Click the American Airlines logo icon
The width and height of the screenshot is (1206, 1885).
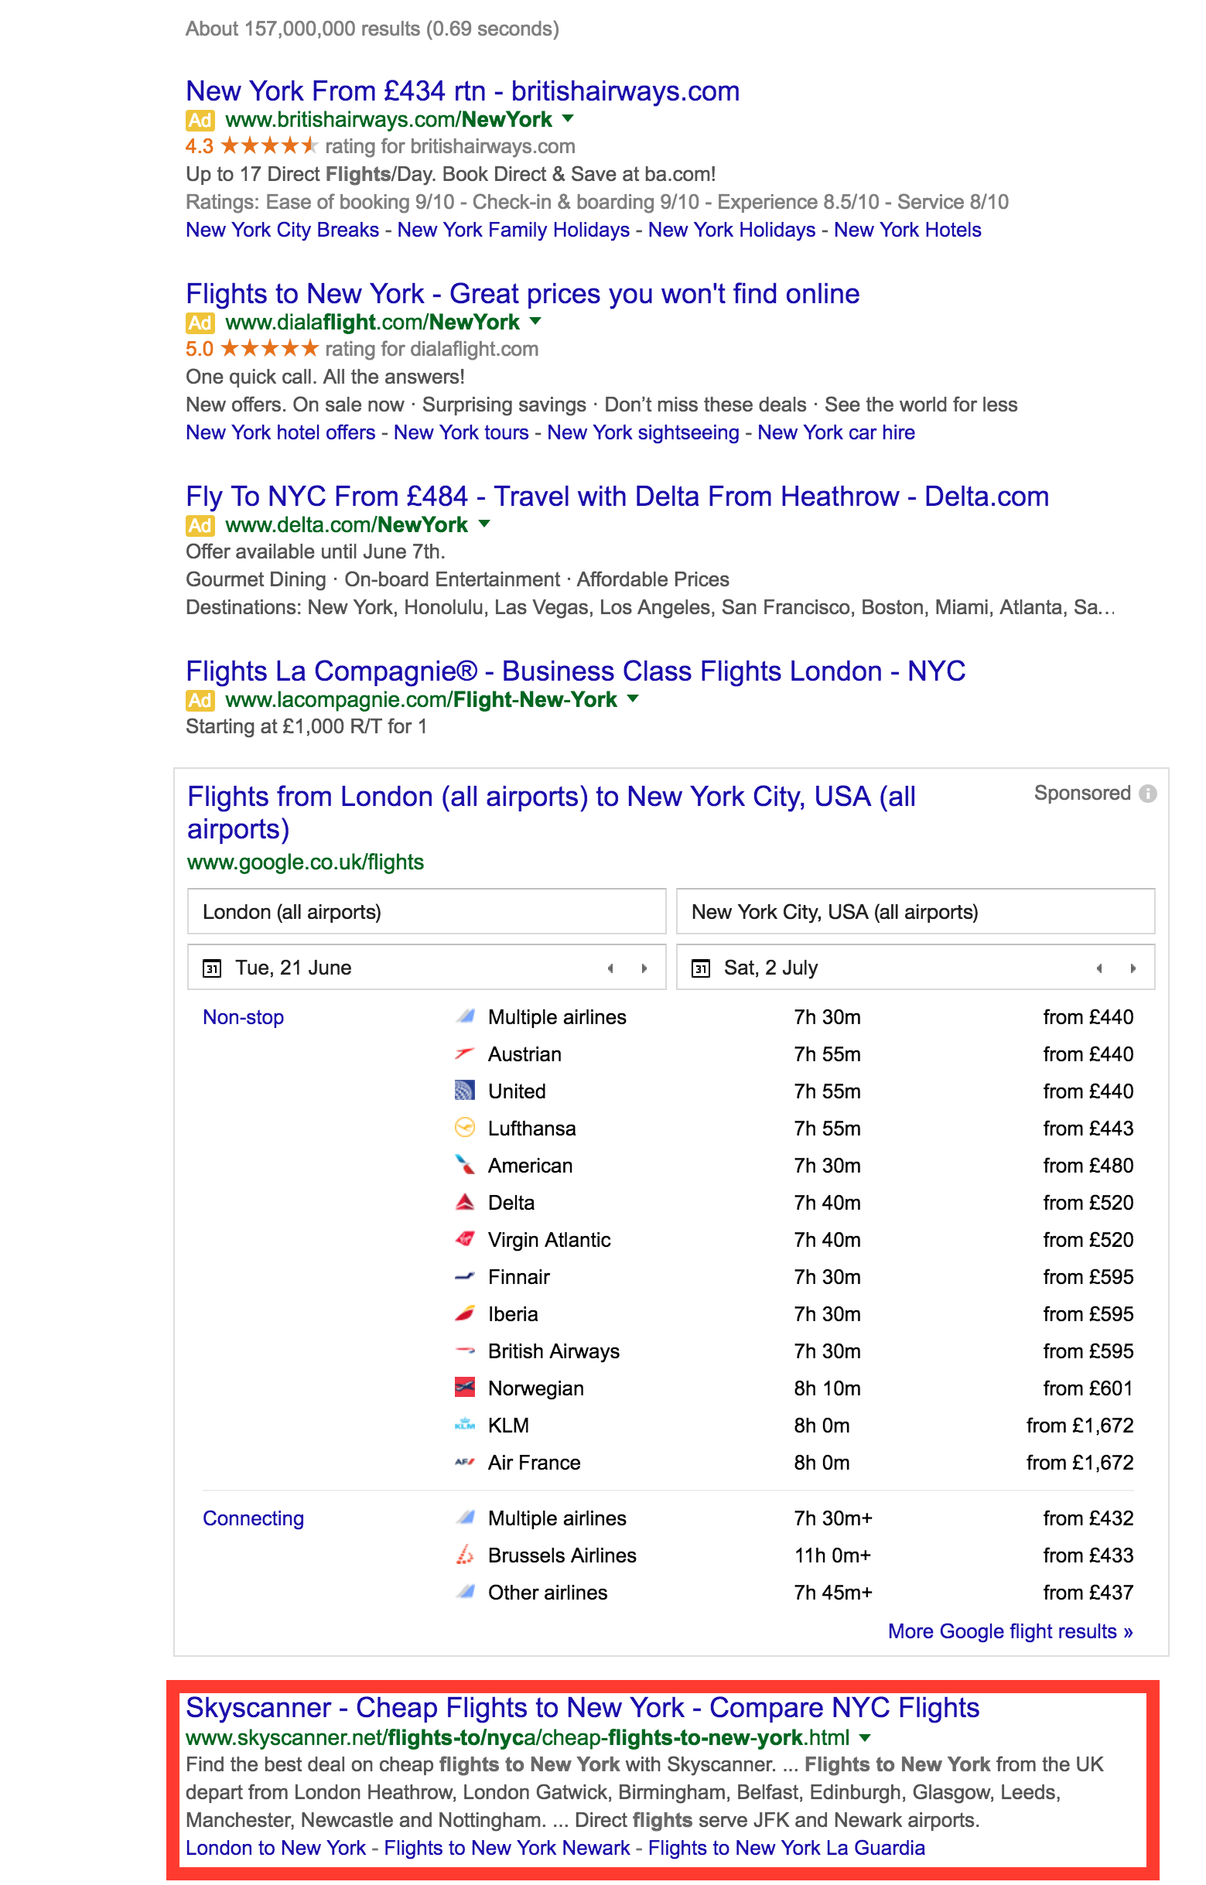tap(465, 1165)
